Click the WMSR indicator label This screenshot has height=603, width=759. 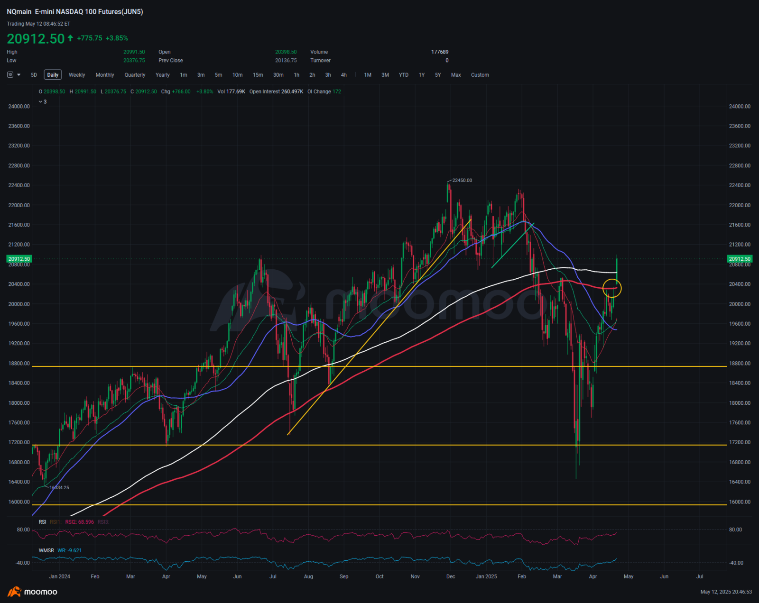[46, 550]
